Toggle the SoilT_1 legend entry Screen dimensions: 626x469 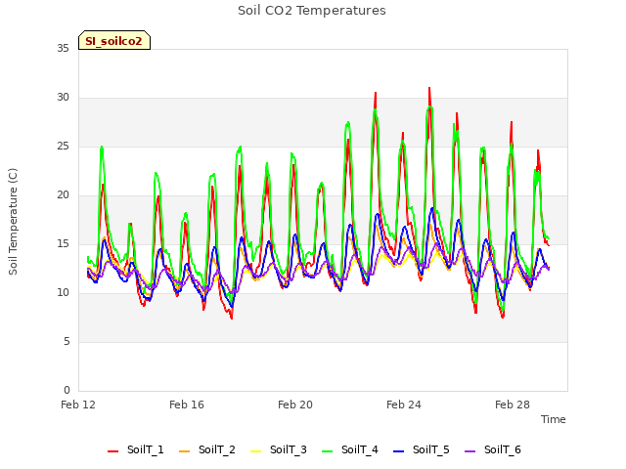(136, 449)
